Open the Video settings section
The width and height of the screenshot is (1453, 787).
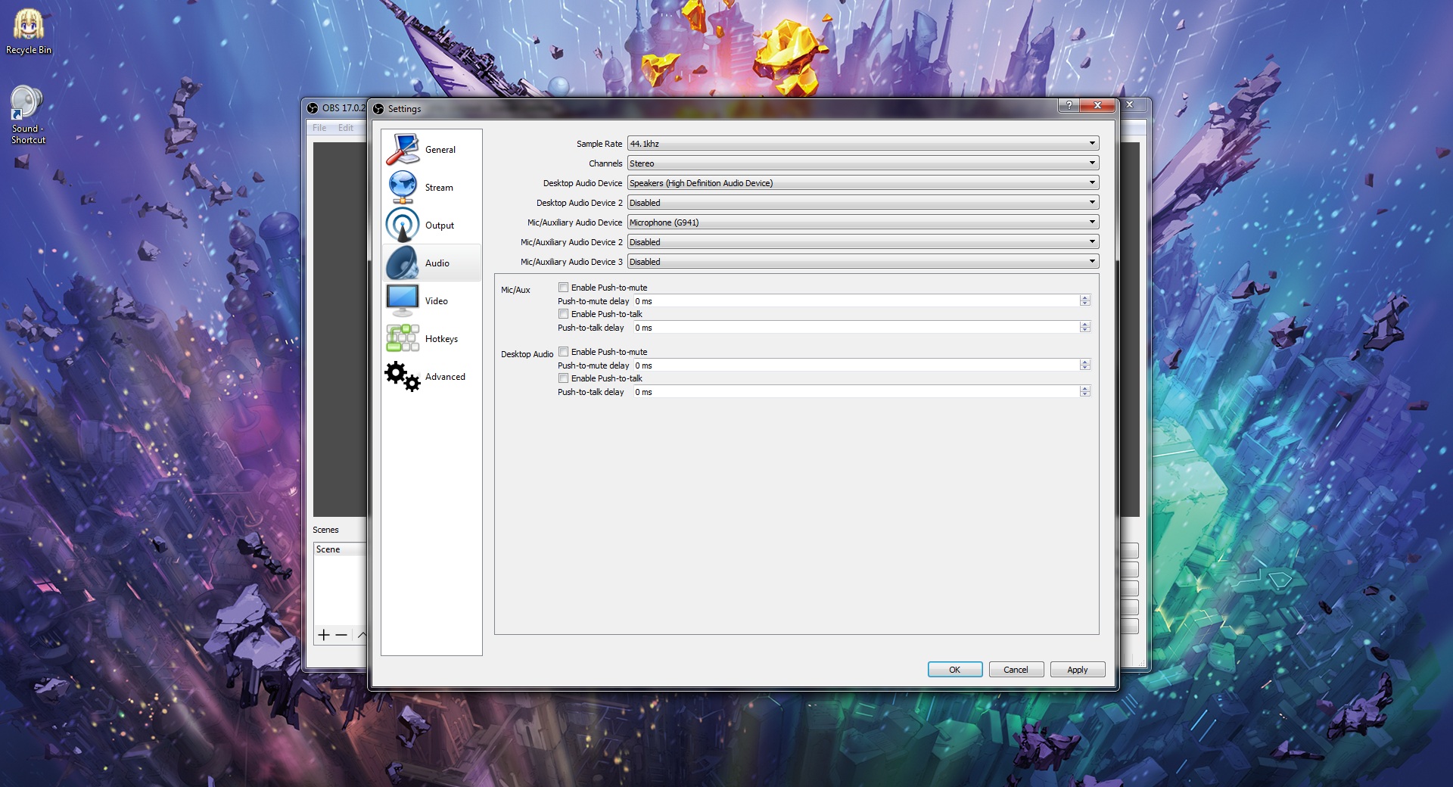click(431, 300)
